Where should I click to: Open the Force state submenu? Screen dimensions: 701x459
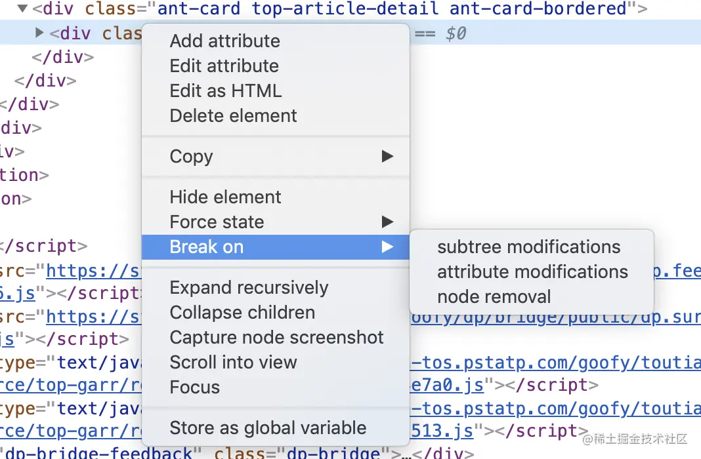point(276,222)
